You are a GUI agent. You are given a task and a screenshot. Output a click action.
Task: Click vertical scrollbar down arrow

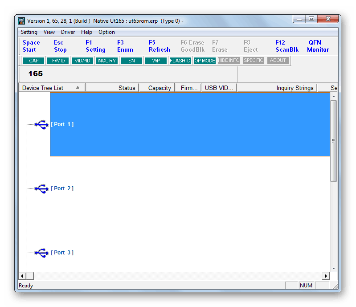coord(334,268)
